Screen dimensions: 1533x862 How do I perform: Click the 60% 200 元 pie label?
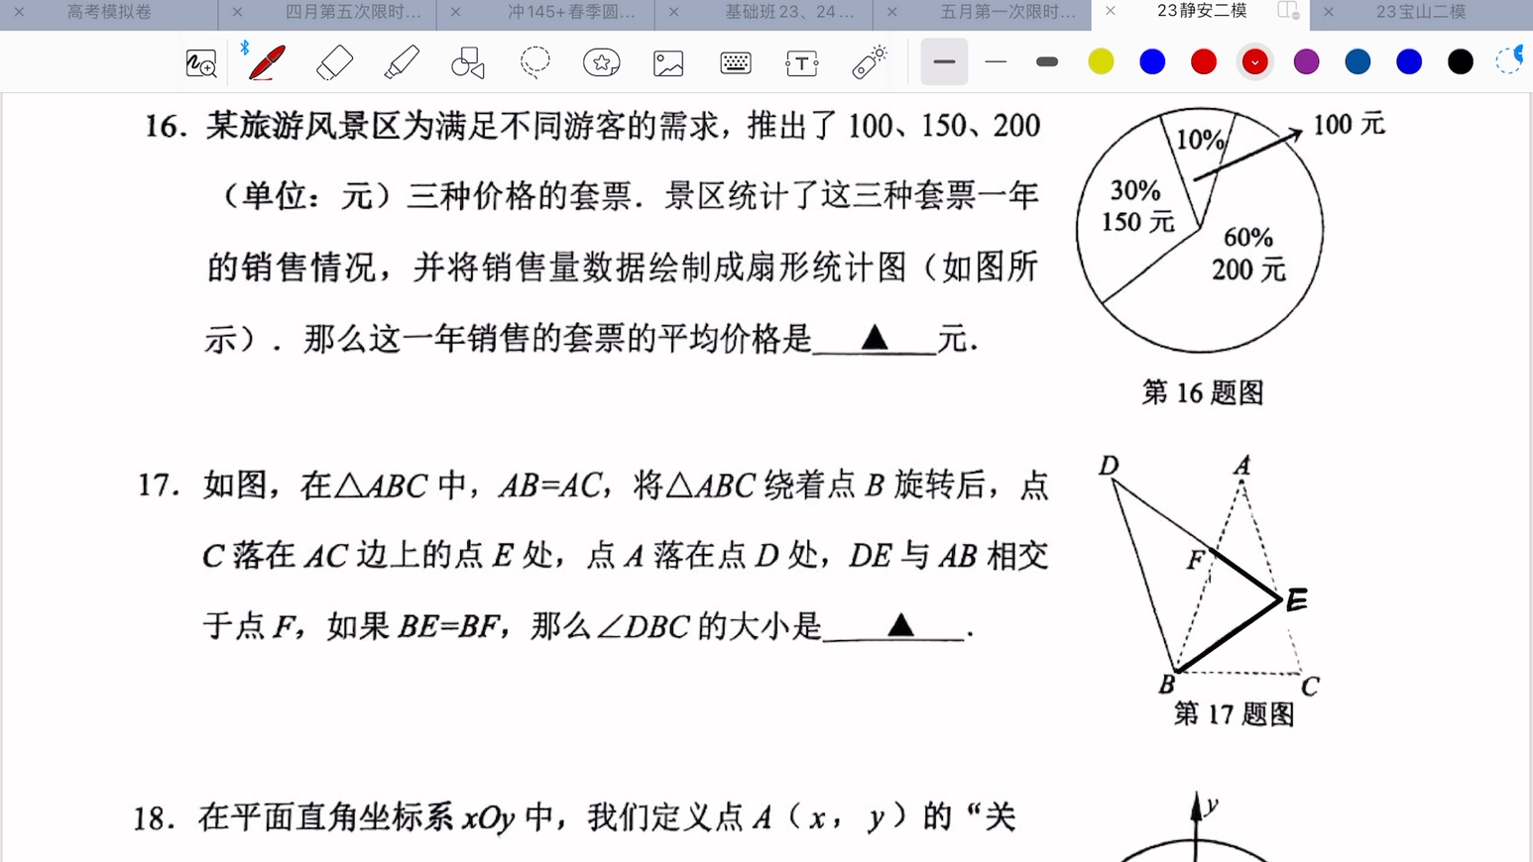point(1248,254)
